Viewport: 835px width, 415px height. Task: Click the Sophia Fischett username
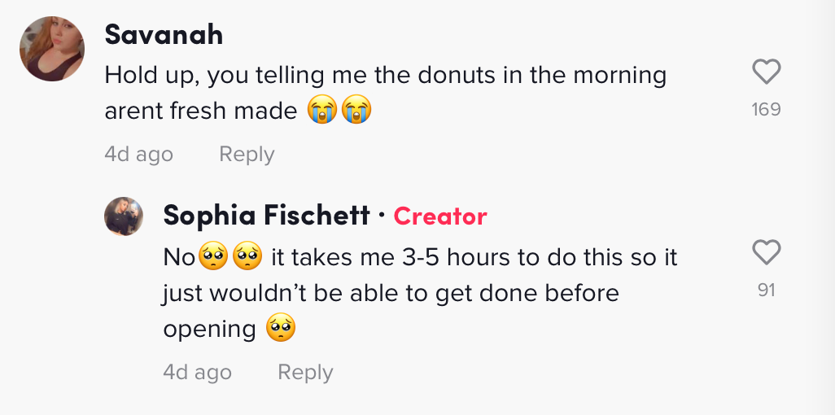point(266,216)
